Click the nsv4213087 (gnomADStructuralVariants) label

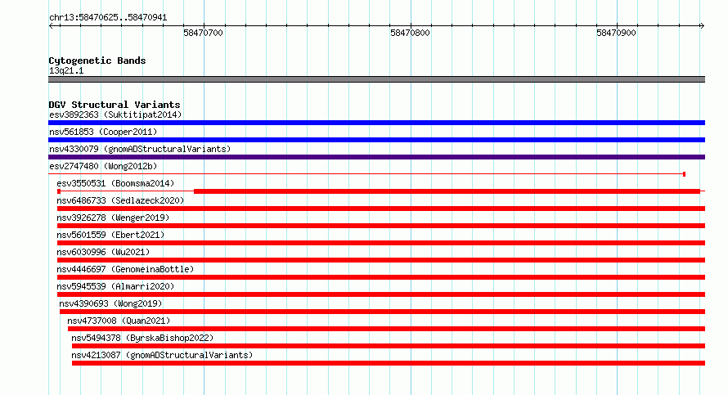pyautogui.click(x=162, y=355)
